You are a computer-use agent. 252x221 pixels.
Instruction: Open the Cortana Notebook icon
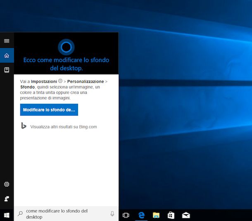pyautogui.click(x=7, y=70)
